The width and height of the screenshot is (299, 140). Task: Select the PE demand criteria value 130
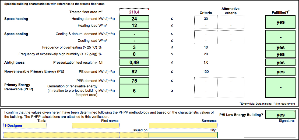coord(206,72)
